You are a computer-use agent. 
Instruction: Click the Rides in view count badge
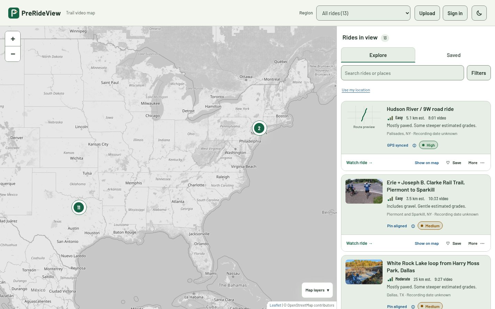(x=385, y=38)
